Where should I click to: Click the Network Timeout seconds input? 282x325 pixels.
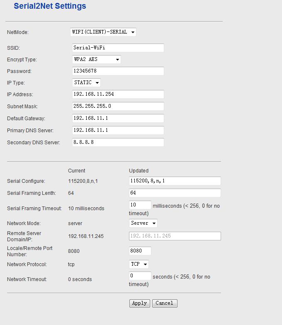[x=140, y=276]
